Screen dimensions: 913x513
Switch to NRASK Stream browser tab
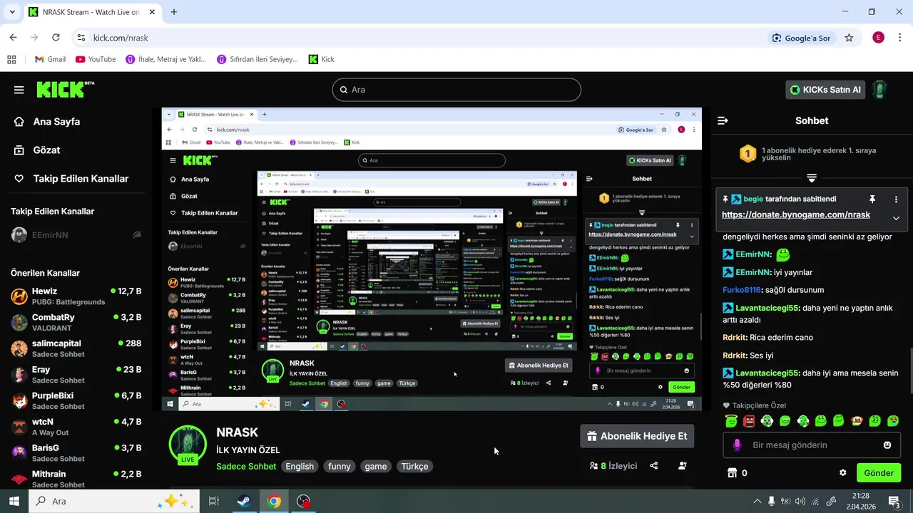92,12
